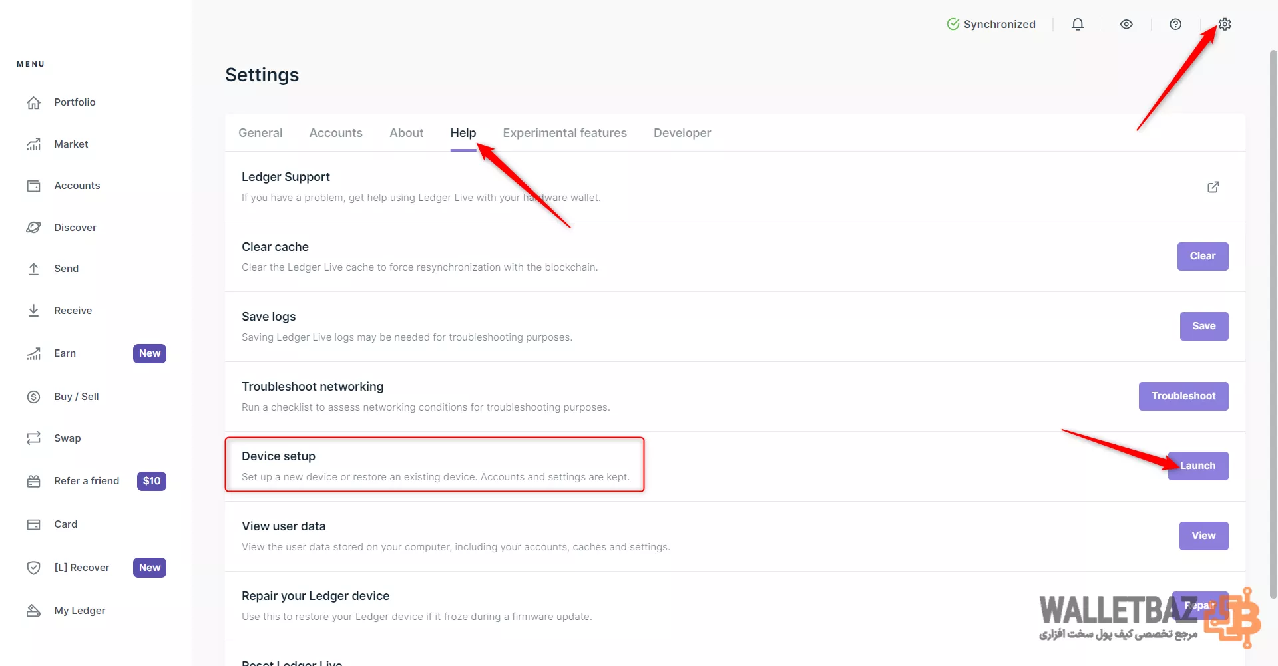Image resolution: width=1278 pixels, height=666 pixels.
Task: Open the Experimental features tab
Action: pos(565,133)
